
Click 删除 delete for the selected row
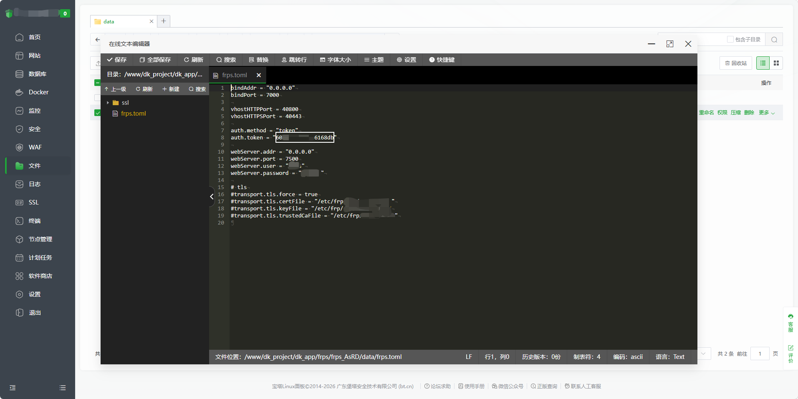[749, 113]
